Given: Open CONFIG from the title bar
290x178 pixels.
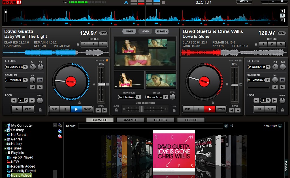Looking at the screenshot, I should click(244, 1).
